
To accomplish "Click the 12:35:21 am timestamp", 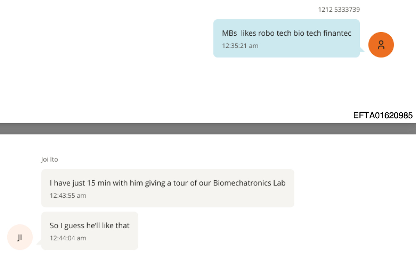I will click(240, 46).
